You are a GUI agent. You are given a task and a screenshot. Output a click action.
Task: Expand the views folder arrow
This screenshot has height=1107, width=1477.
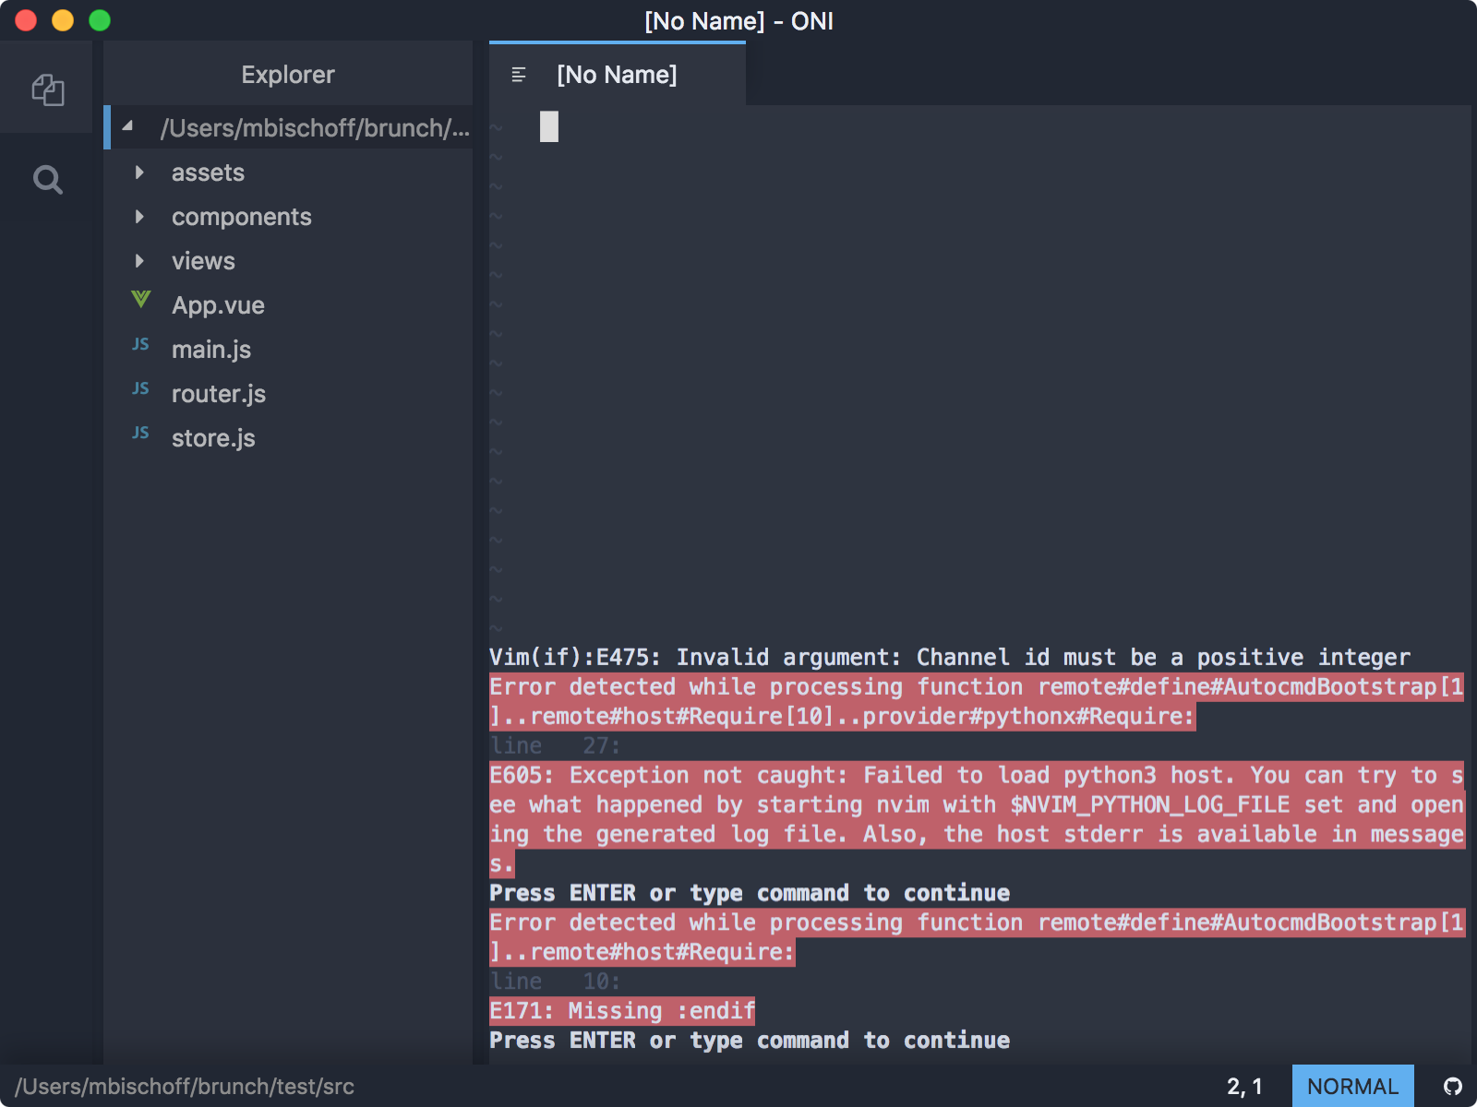(139, 261)
